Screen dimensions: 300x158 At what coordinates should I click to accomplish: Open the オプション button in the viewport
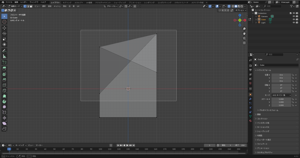241,10
